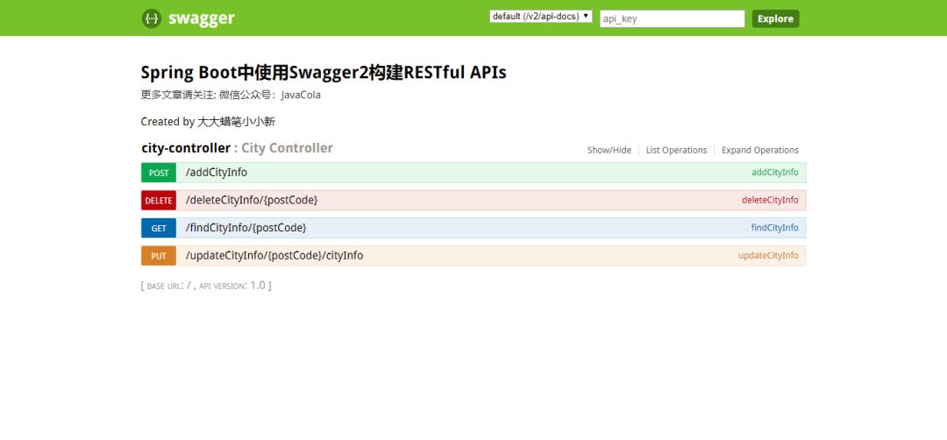The image size is (947, 440).
Task: Click the GET method badge
Action: [159, 228]
